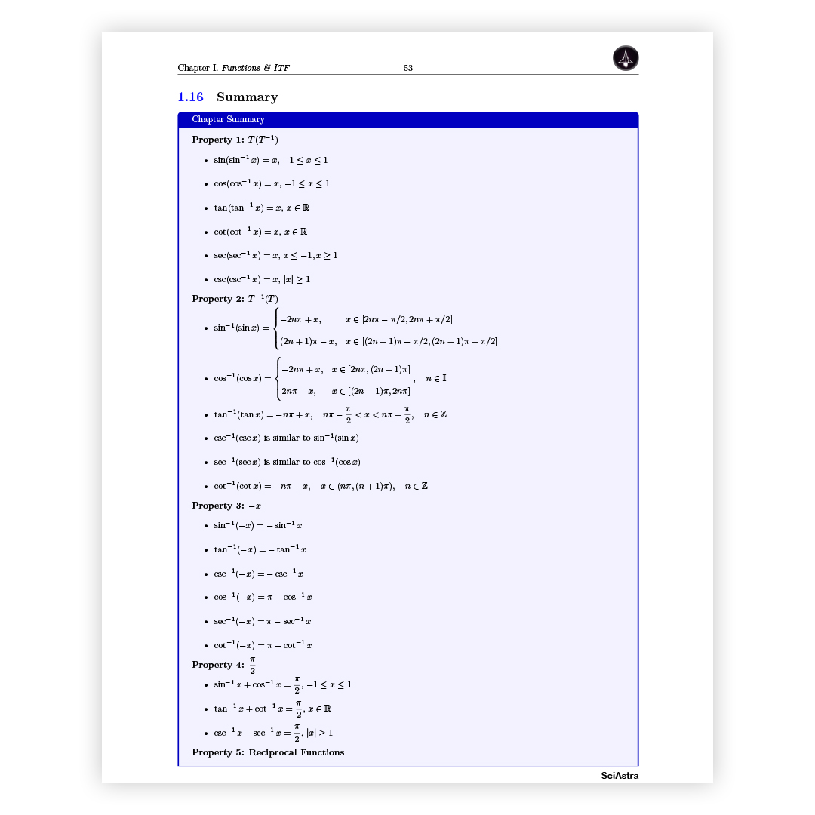
Task: Click the sin⁻¹ x + cos⁻¹ x identity
Action: 282,684
